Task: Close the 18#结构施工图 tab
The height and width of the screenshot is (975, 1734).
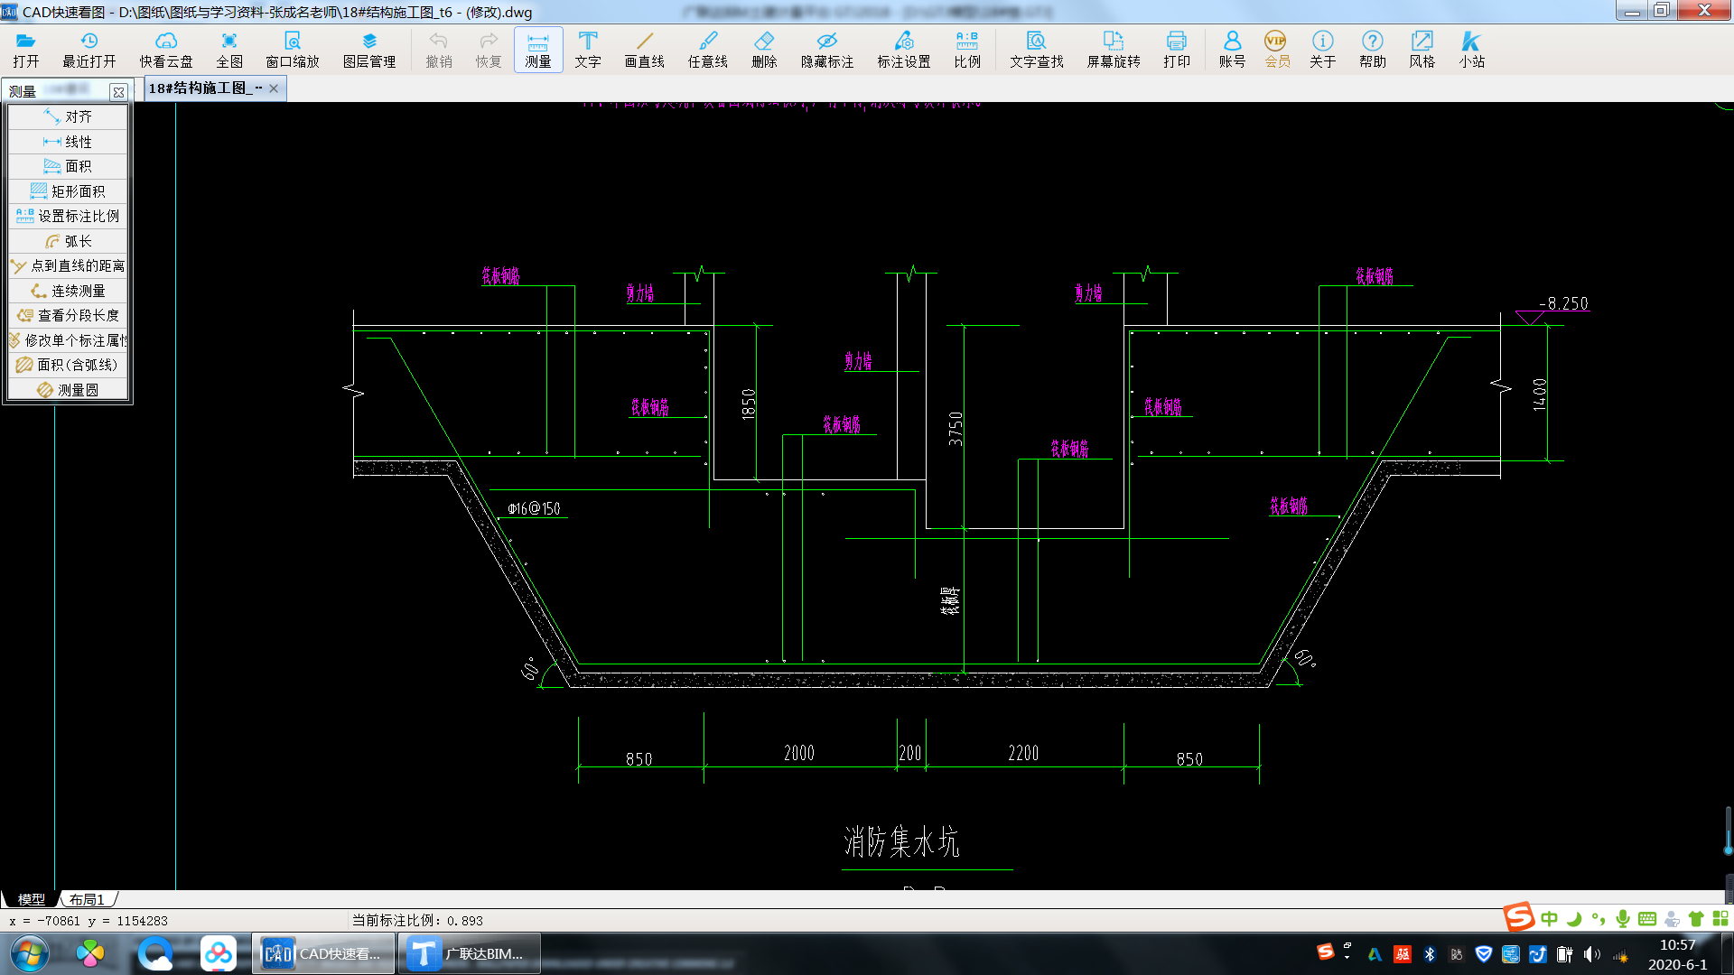Action: point(274,88)
